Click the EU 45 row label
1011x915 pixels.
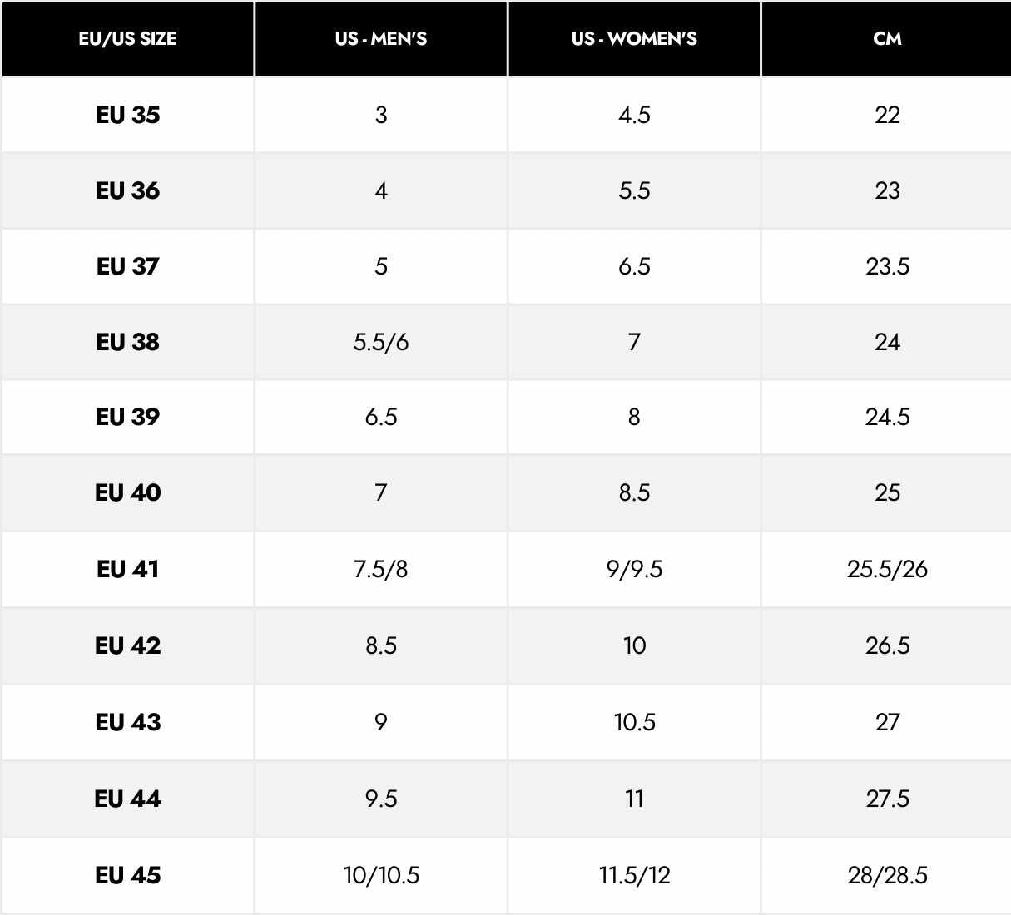tap(127, 875)
